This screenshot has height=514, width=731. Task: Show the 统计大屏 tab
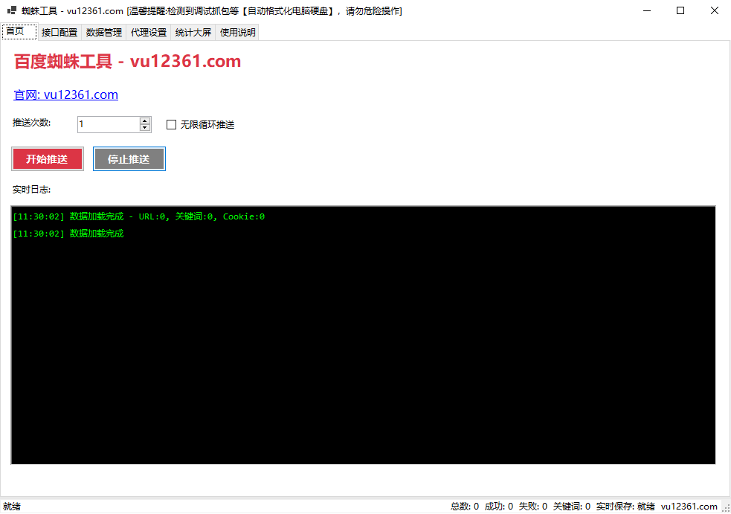point(193,32)
